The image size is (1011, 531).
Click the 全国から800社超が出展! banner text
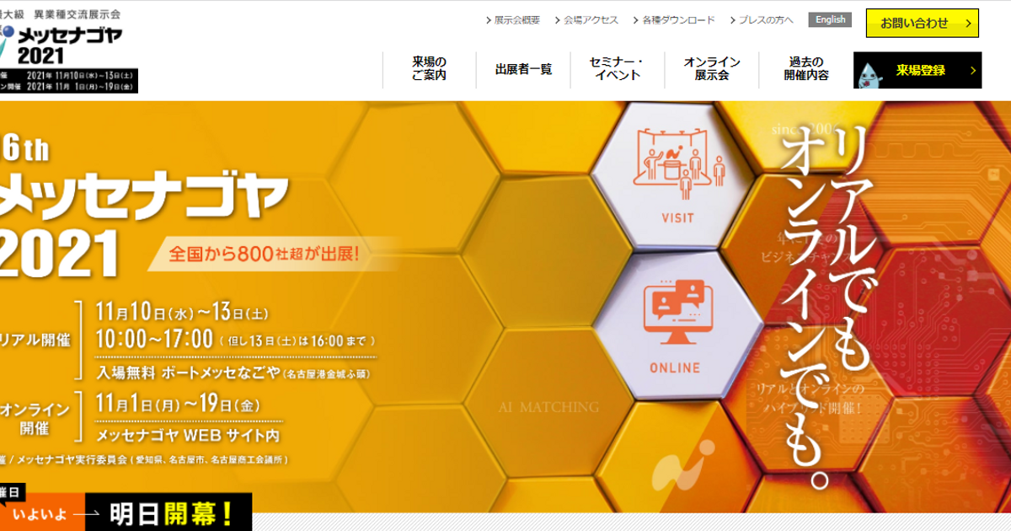tap(264, 253)
